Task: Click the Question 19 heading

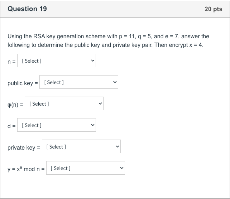Action: 27,9
